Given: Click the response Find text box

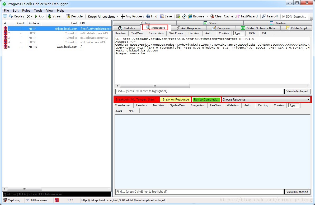Looking at the screenshot, I should [199, 192].
